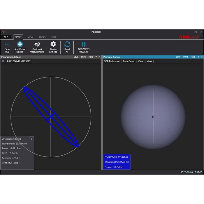Image resolution: width=204 pixels, height=204 pixels.
Task: Clear the Poincaré Sphere trace
Action: (x=141, y=61)
